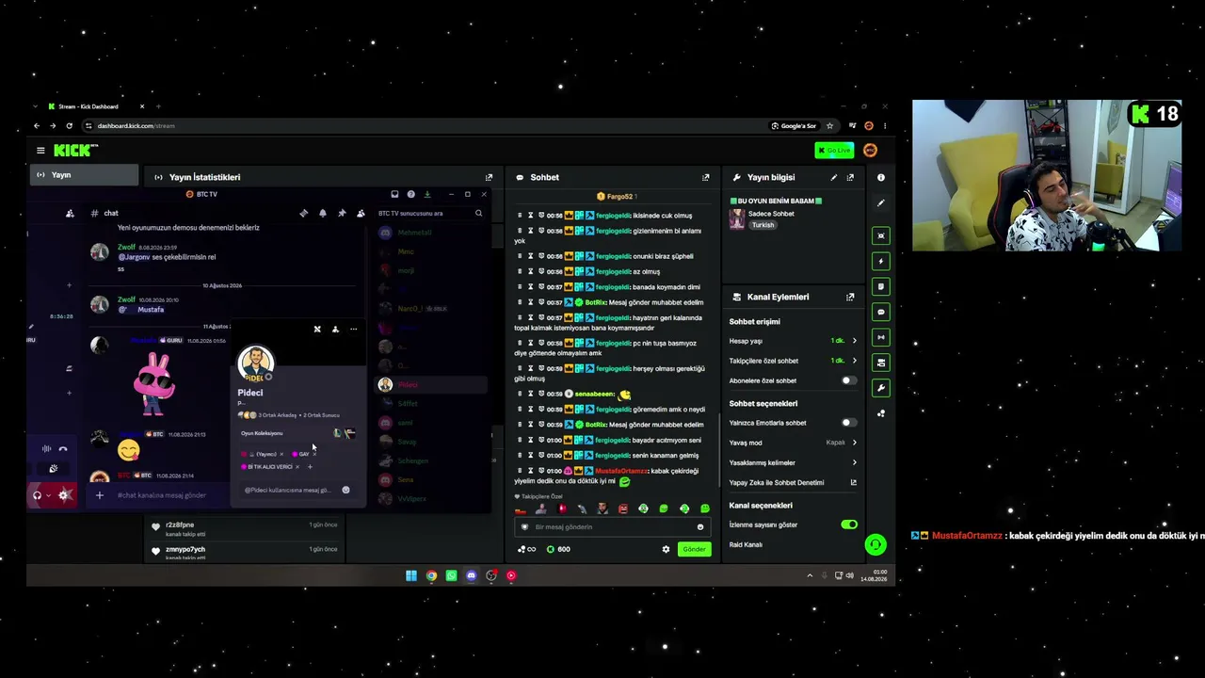Open the profile avatar in the Kick header
Image resolution: width=1205 pixels, height=678 pixels.
(x=870, y=151)
